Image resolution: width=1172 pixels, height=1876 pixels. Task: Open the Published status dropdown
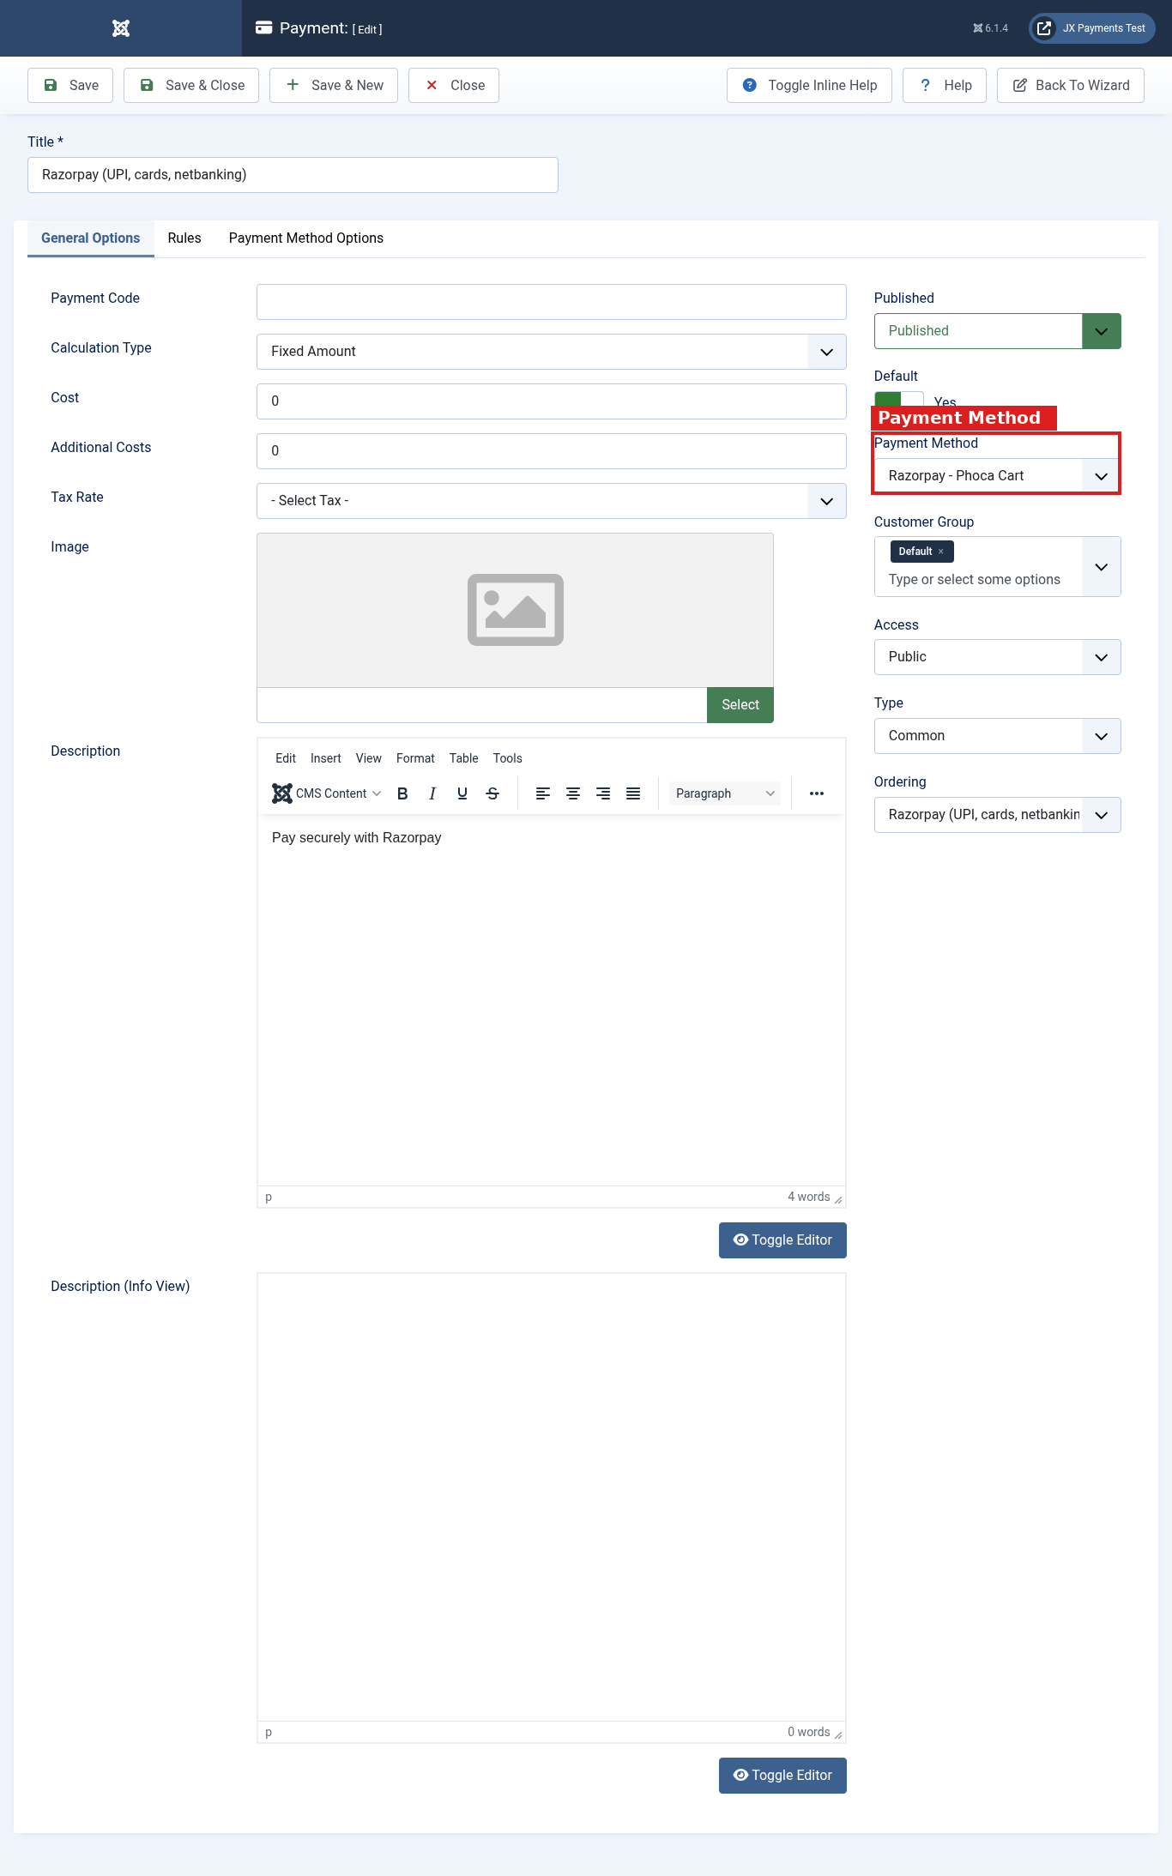[x=997, y=331]
